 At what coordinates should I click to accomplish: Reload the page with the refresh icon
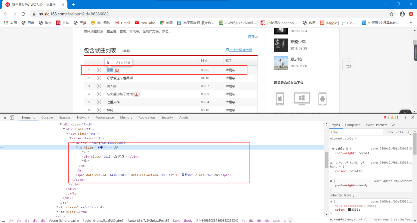[x=23, y=14]
